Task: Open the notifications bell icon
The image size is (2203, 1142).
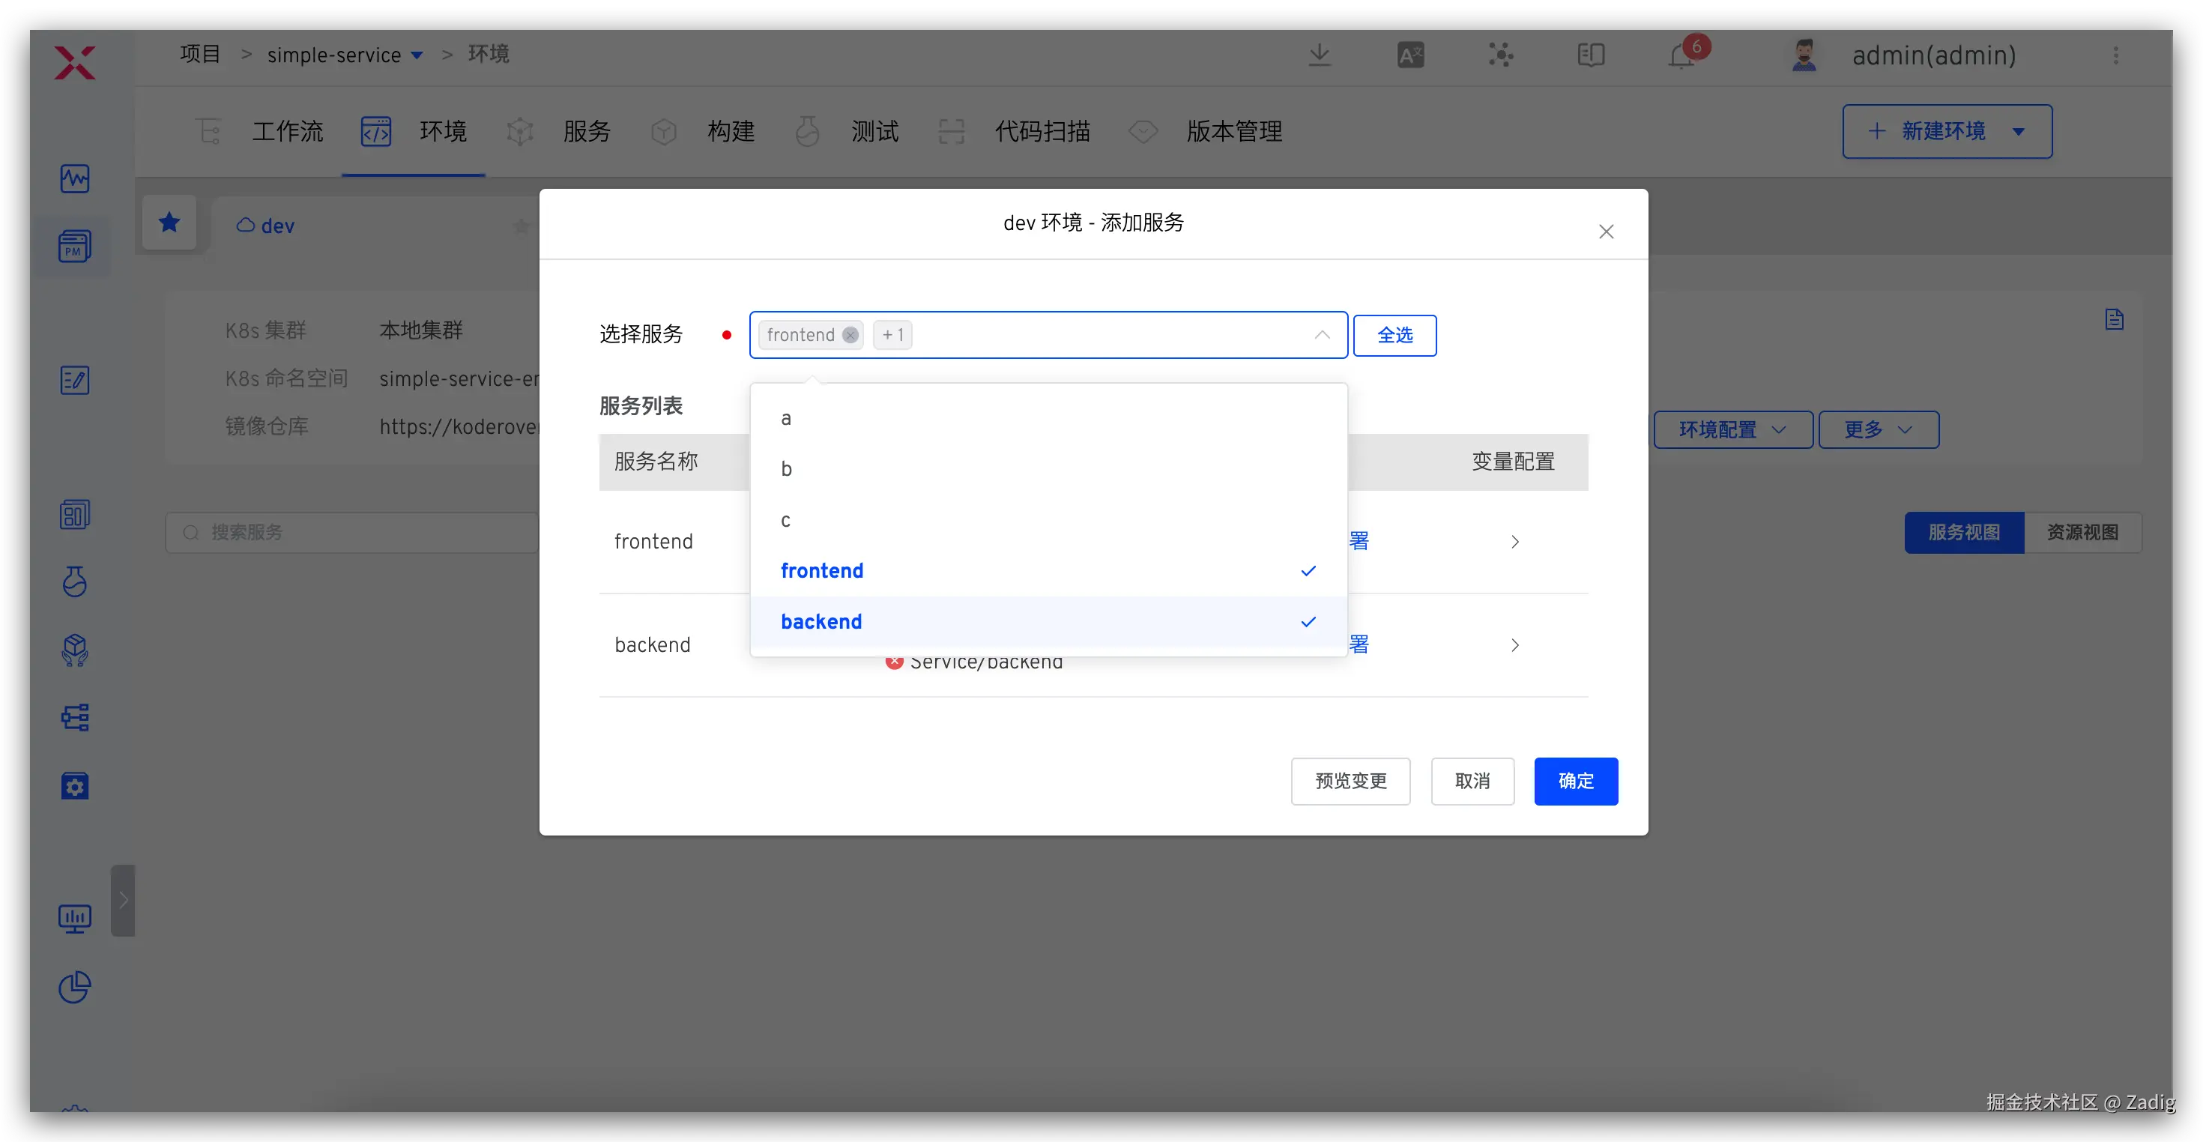Action: pos(1681,56)
